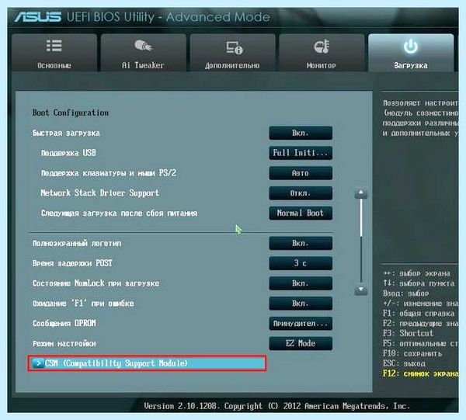Screen dimensions: 466x420
Task: Click the scrollbar down arrow
Action: 361,290
